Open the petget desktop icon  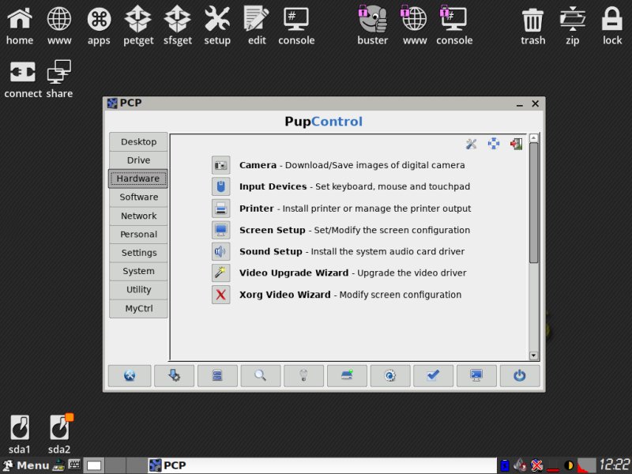pyautogui.click(x=138, y=25)
